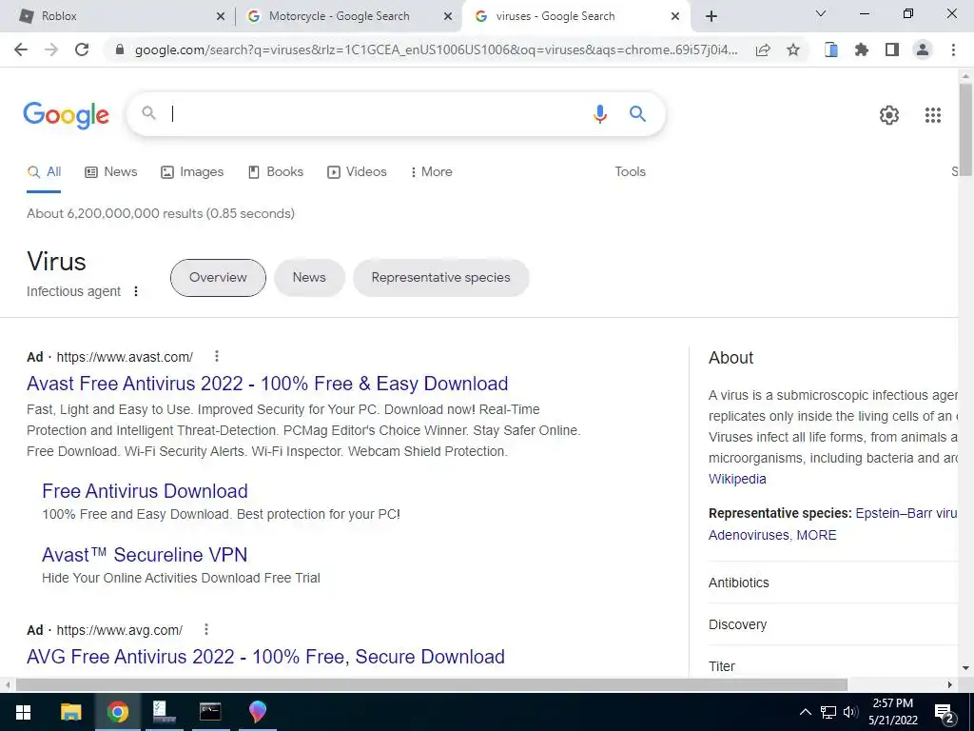This screenshot has width=974, height=731.
Task: View site information via the lock icon
Action: pyautogui.click(x=120, y=49)
